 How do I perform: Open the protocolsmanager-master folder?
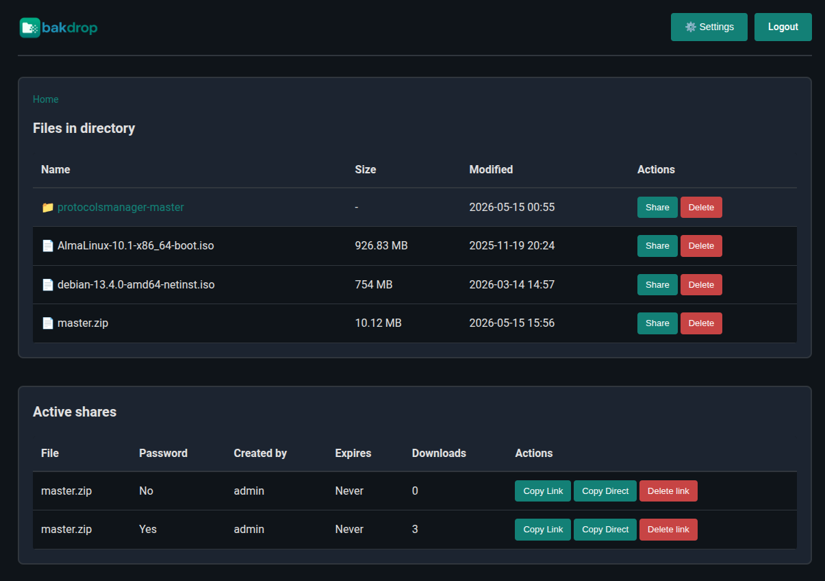tap(120, 207)
